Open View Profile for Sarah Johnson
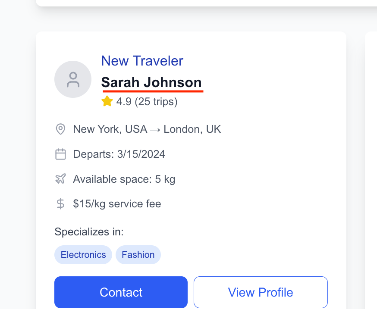Image resolution: width=377 pixels, height=319 pixels. pyautogui.click(x=261, y=292)
